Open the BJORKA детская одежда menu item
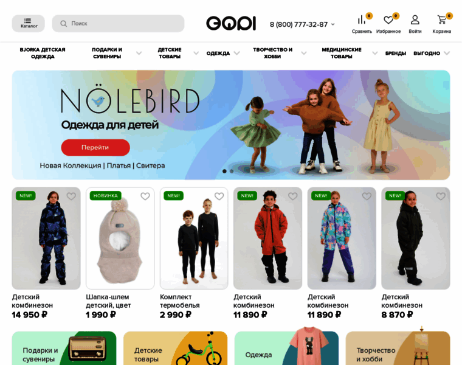Screen dimensions: 462x365 pyautogui.click(x=43, y=53)
